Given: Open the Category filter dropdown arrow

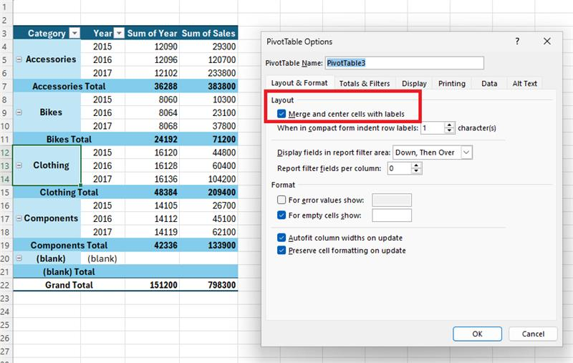Looking at the screenshot, I should point(74,33).
